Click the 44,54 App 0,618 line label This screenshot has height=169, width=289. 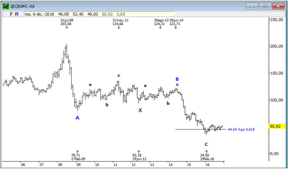[241, 129]
